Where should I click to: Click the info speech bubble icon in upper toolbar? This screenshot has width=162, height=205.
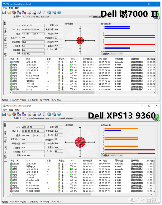[x=54, y=13]
